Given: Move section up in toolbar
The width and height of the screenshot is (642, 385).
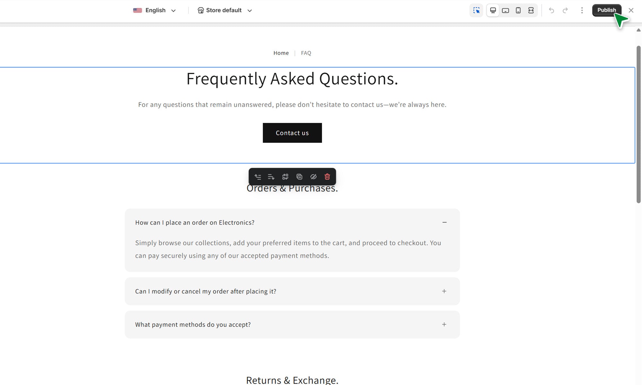Looking at the screenshot, I should (x=258, y=177).
